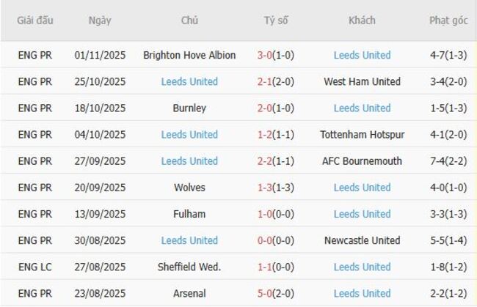This screenshot has width=477, height=307.
Task: Open the 2-2 score of Bournemouth match
Action: [265, 161]
